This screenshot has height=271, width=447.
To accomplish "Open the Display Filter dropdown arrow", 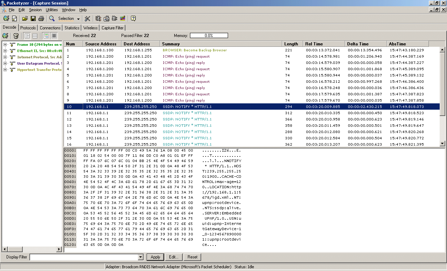I will (141, 257).
